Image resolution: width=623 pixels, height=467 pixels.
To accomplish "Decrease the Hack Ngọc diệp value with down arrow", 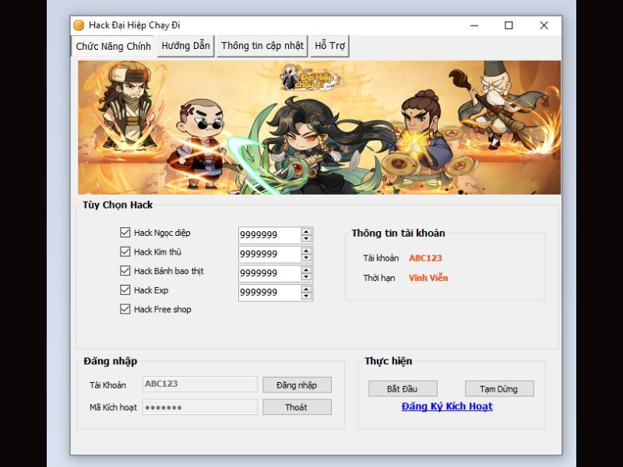I will click(x=306, y=238).
